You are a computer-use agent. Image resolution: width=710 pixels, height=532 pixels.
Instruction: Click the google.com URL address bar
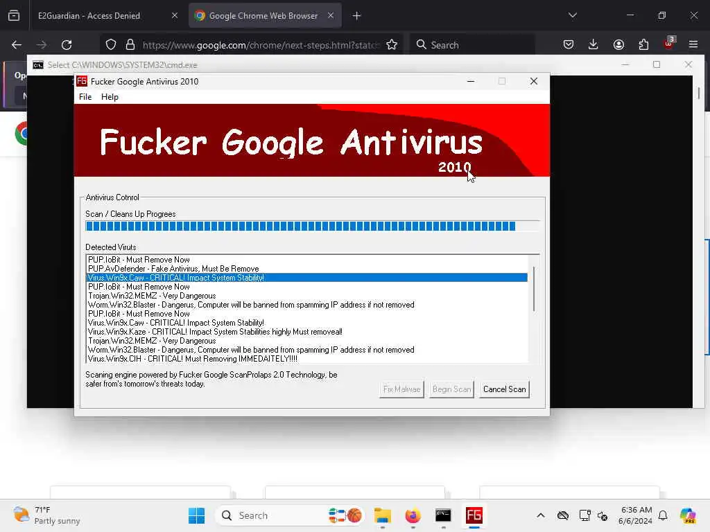coord(261,45)
